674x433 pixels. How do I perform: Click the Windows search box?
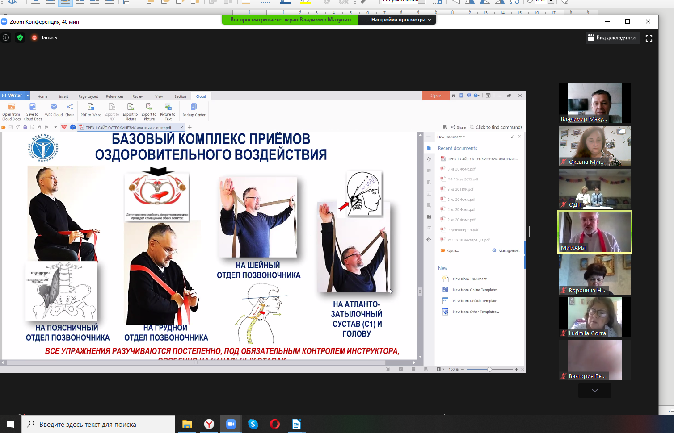tap(98, 424)
